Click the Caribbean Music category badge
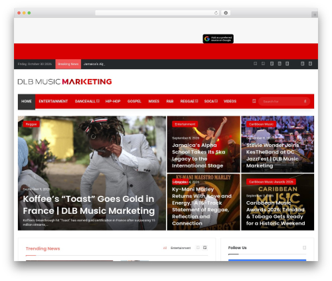This screenshot has height=281, width=332. tap(261, 124)
